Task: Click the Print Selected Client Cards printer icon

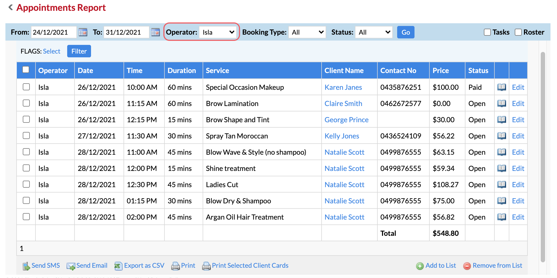Action: [206, 266]
